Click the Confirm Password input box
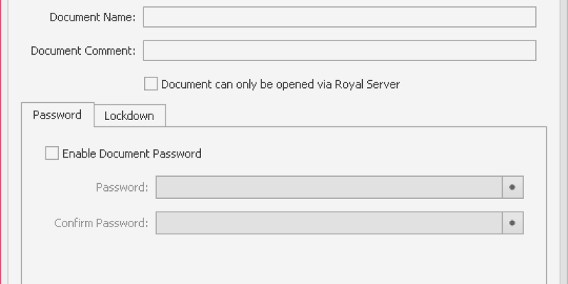The image size is (568, 284). [329, 223]
